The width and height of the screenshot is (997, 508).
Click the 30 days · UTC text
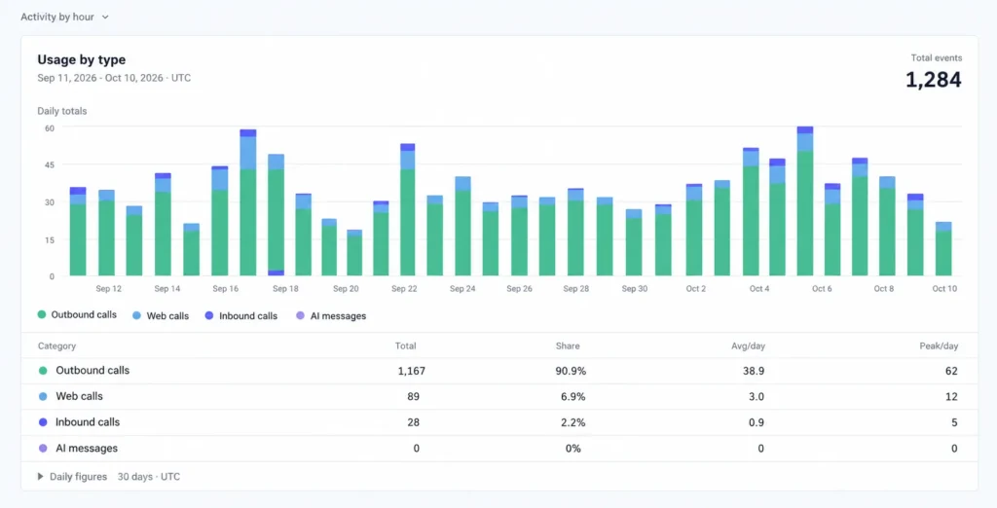149,476
